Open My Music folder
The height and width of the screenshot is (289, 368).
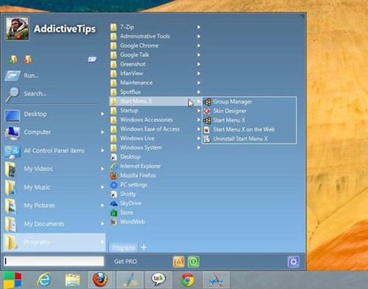tap(54, 187)
